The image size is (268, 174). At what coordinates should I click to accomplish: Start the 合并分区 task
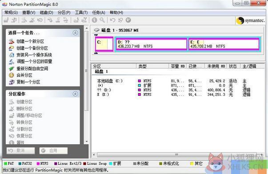point(20,75)
